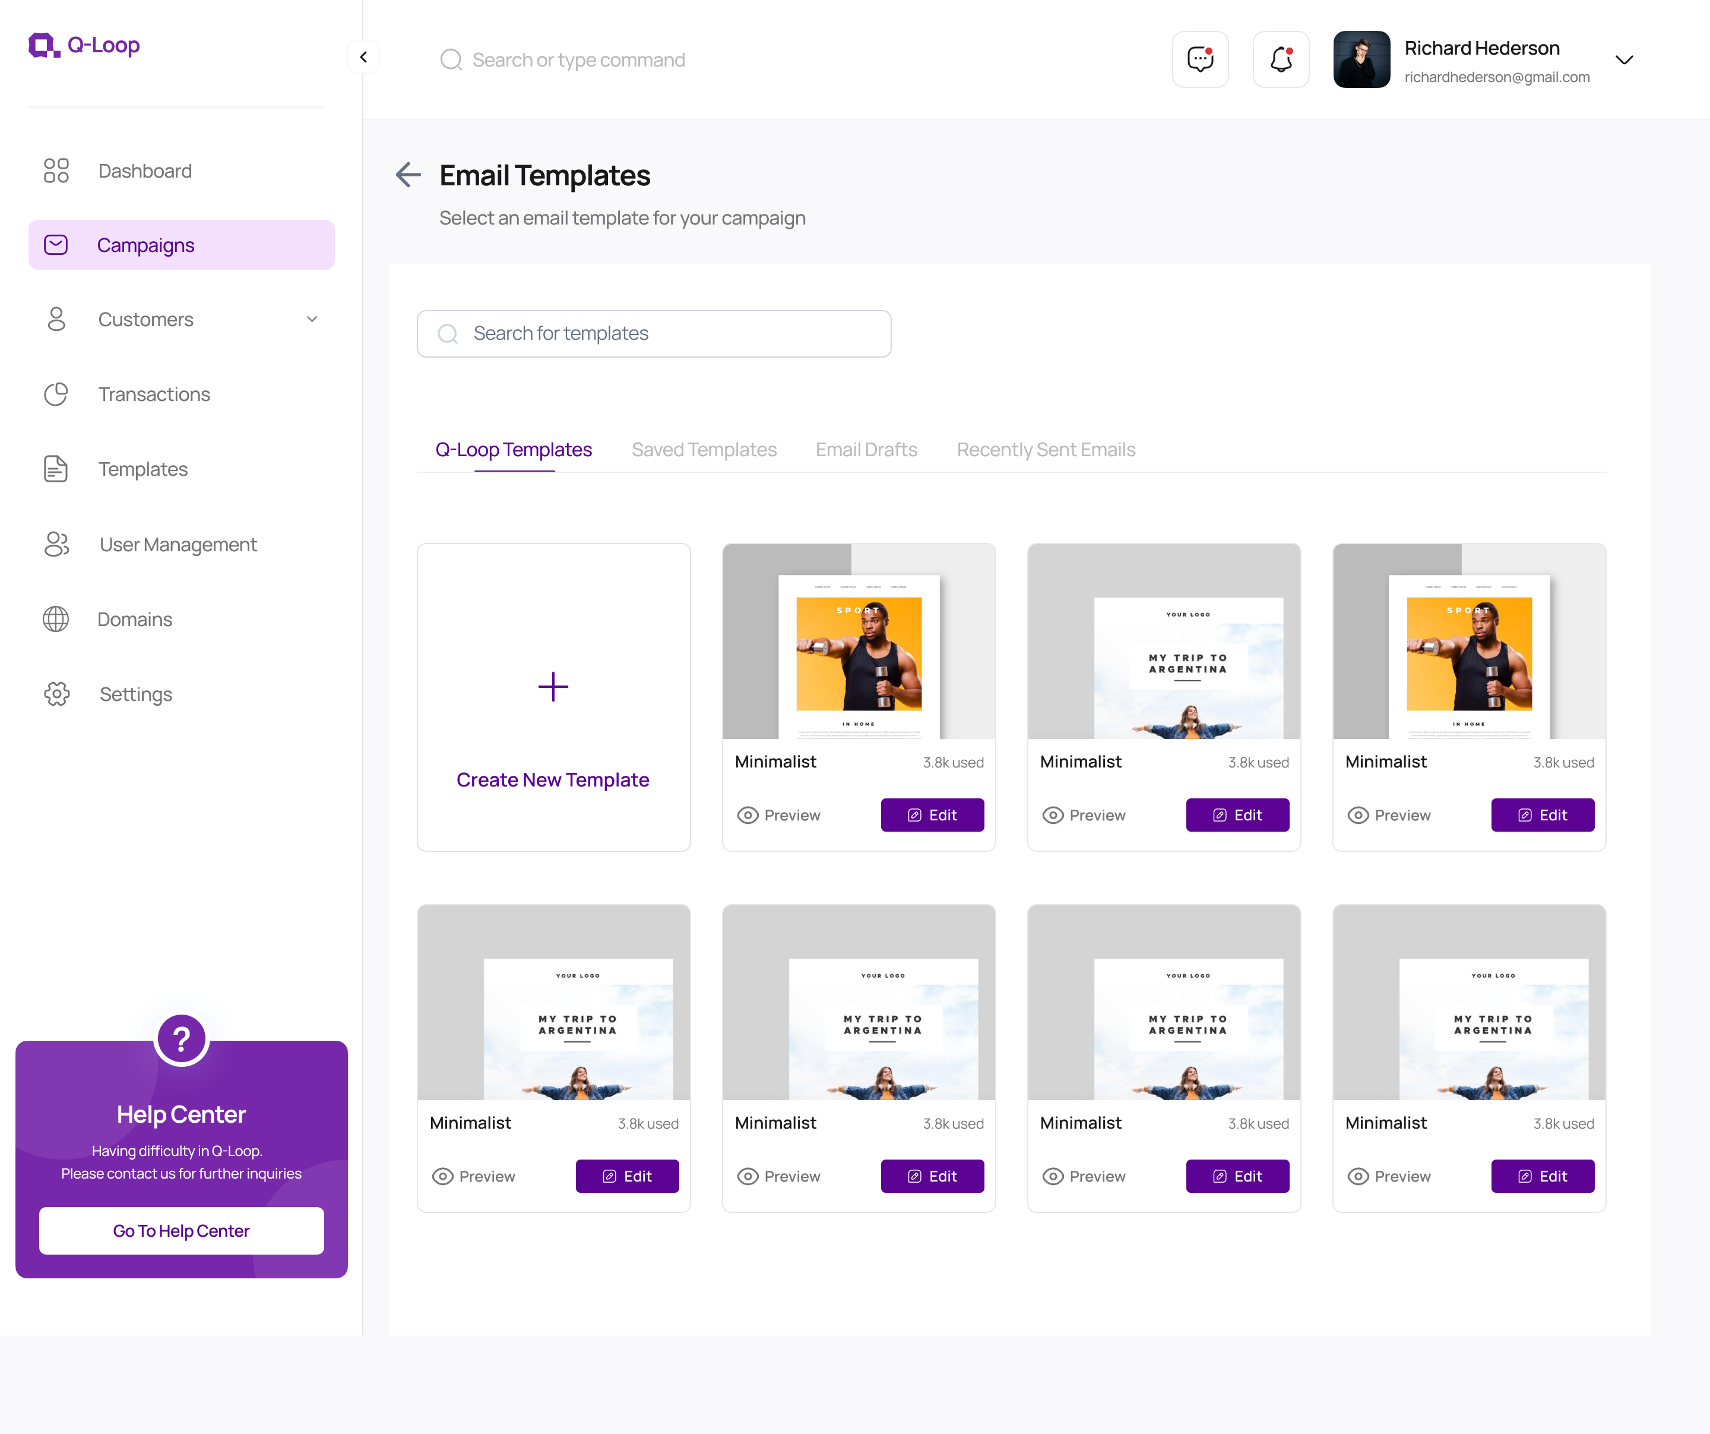Preview the last template in the top row
Viewport: 1710px width, 1434px height.
(1389, 815)
